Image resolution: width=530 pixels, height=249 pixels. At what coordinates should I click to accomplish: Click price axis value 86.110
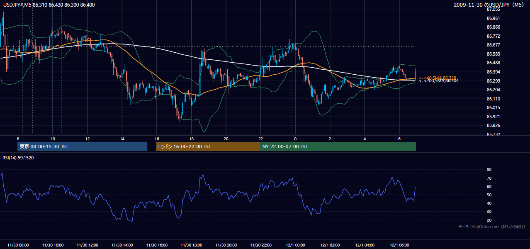(x=493, y=99)
